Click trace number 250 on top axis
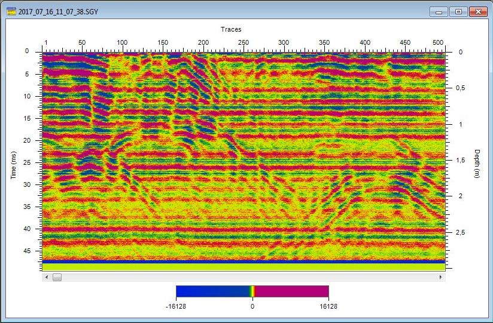Screen dimensions: 493x323 (244, 42)
